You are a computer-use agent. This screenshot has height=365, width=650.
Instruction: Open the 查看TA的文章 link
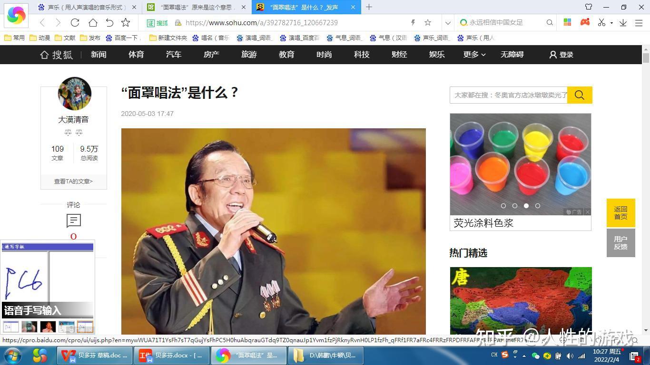(73, 181)
